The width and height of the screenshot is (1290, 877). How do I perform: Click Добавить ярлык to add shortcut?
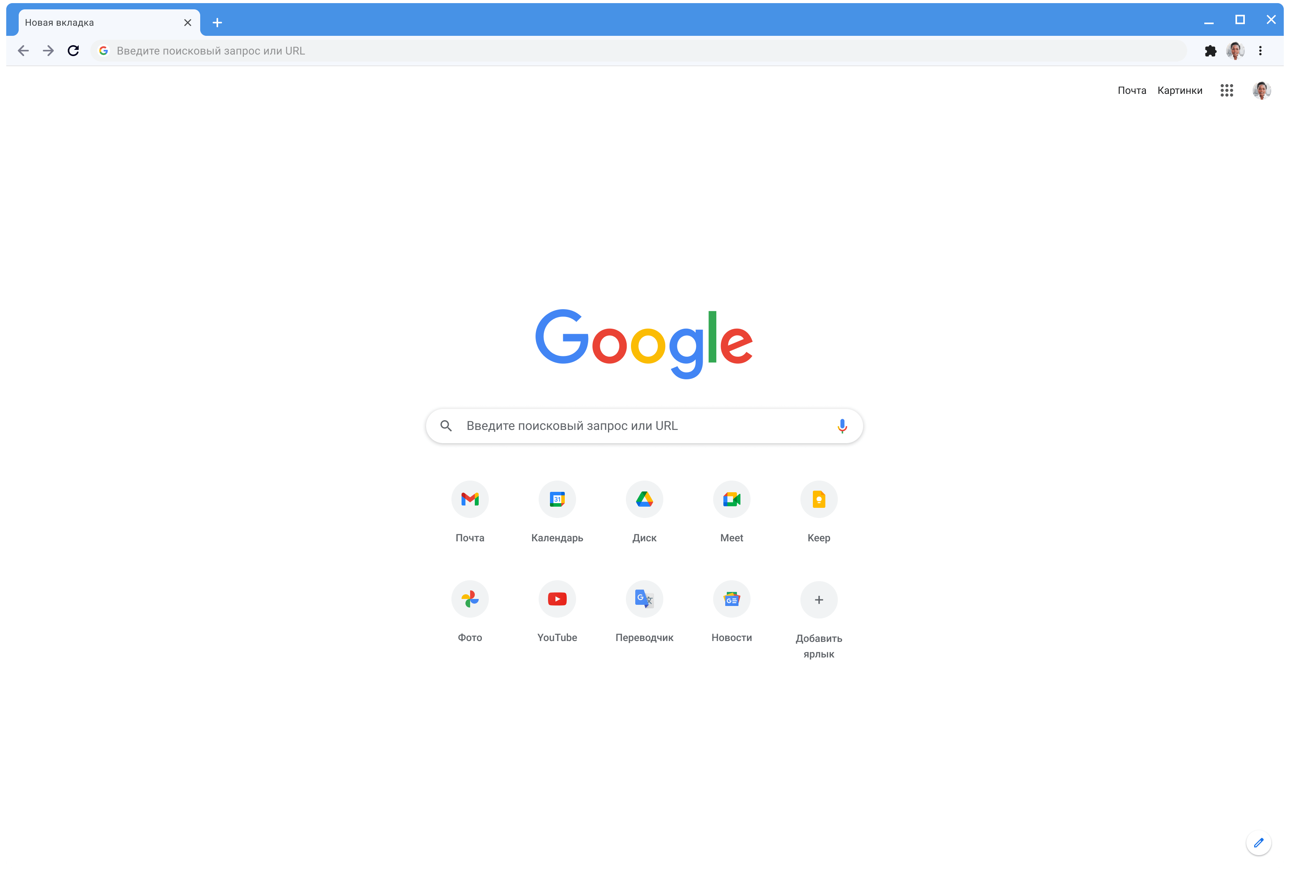pyautogui.click(x=818, y=599)
